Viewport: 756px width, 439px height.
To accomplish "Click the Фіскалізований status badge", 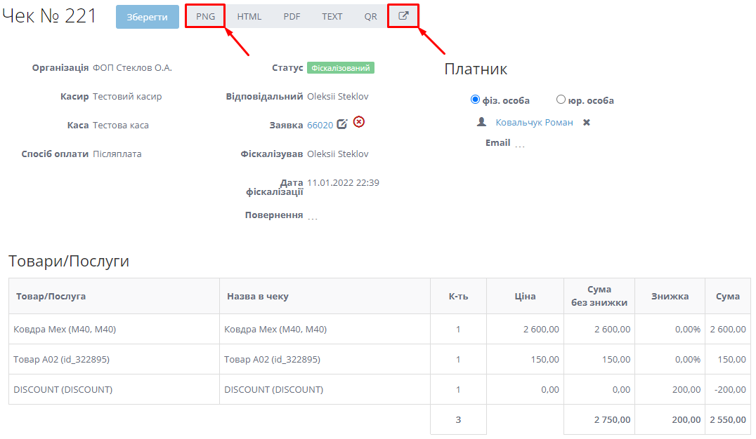I will (x=340, y=68).
